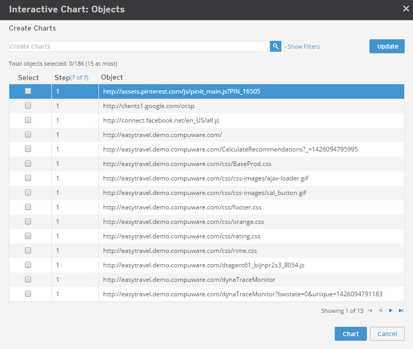Check the pinit_main.js object checkbox

coord(28,91)
